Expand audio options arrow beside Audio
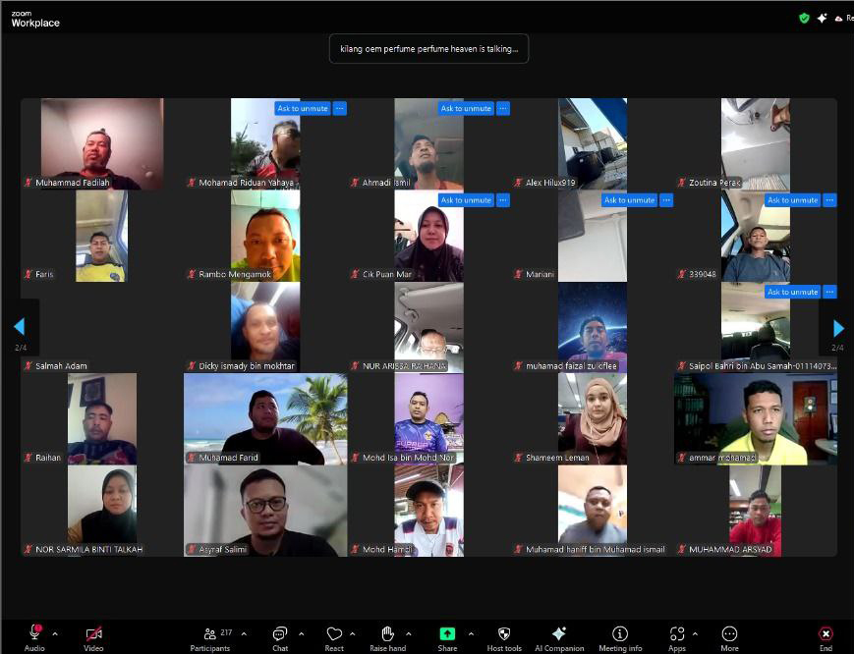854x654 pixels. coord(54,633)
